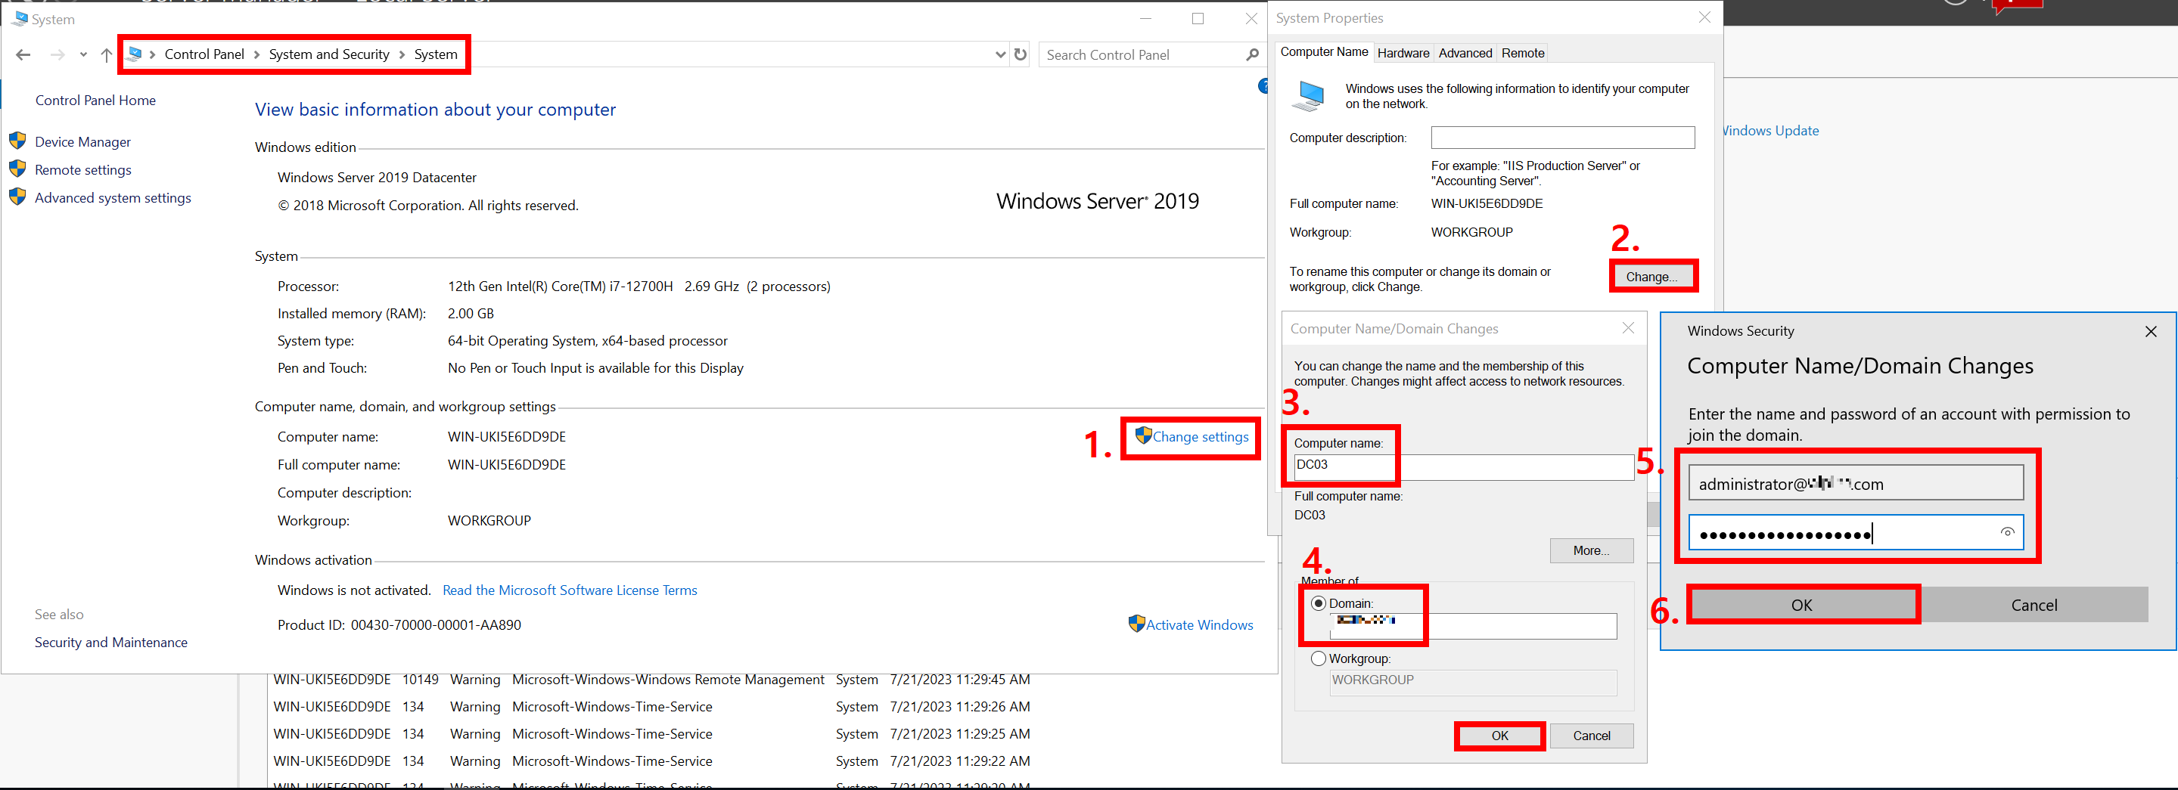2178x790 pixels.
Task: Go back in System window navigation
Action: 23,55
